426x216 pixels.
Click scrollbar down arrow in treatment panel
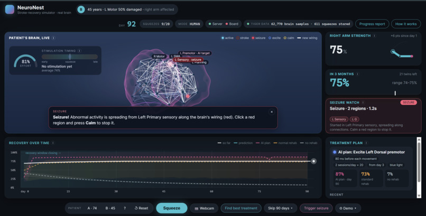click(x=419, y=195)
